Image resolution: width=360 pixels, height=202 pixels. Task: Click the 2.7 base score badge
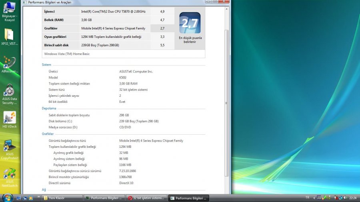click(190, 23)
